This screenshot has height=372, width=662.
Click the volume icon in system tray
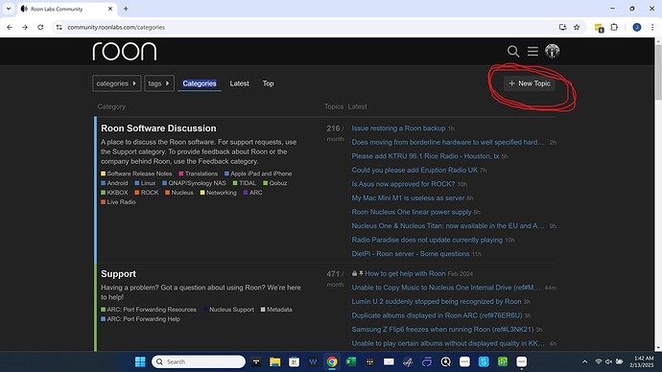click(x=609, y=361)
